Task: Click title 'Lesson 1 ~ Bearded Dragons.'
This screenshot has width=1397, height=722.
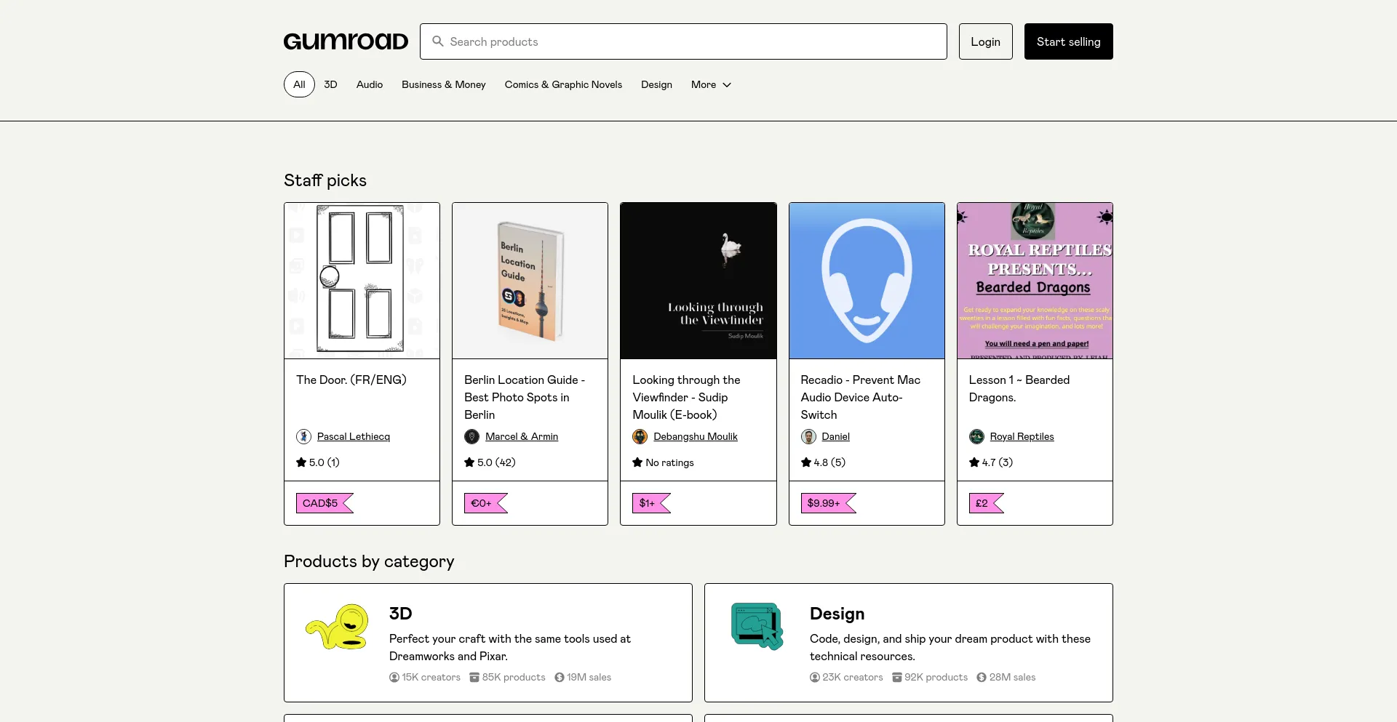Action: pos(1019,388)
